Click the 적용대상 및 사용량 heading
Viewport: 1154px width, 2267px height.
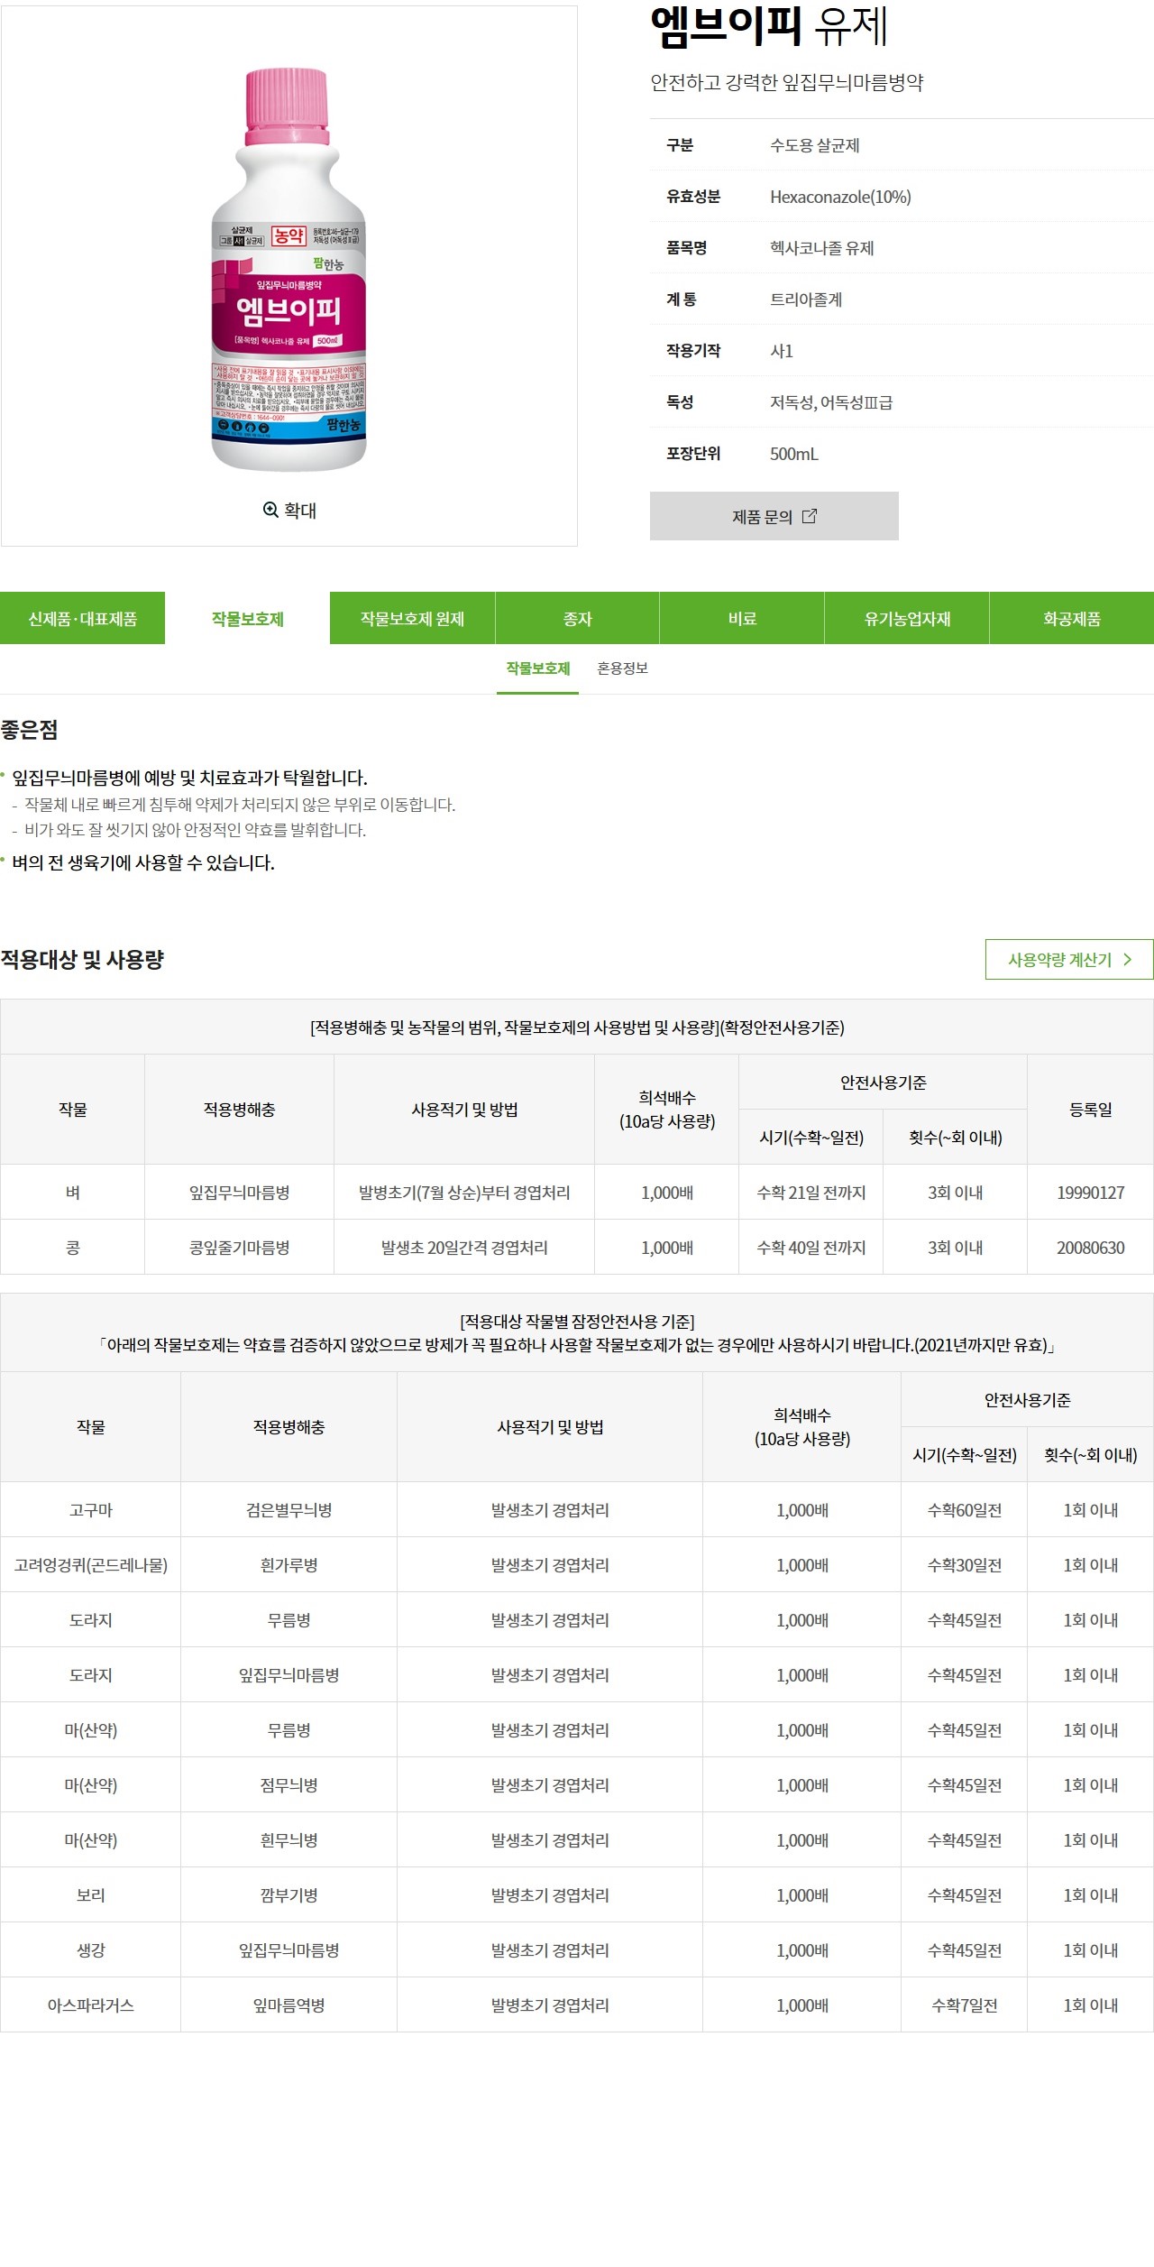point(82,960)
